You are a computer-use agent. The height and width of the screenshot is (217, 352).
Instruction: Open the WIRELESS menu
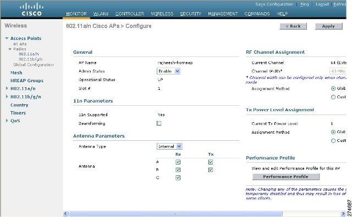162,14
